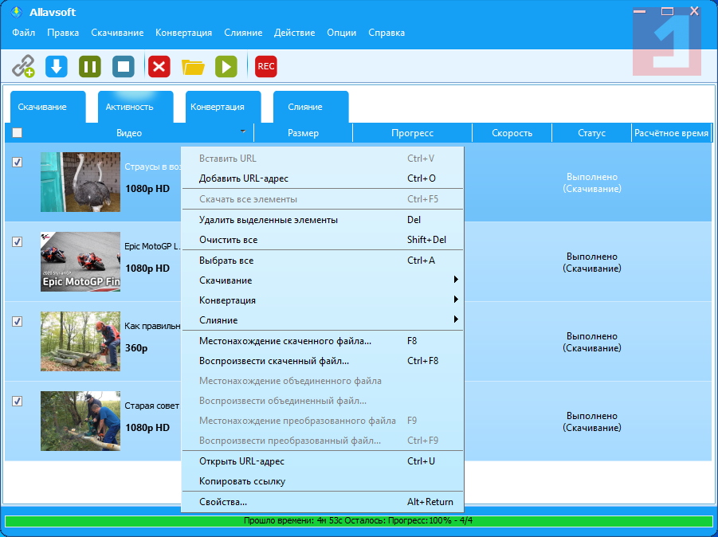Click the Epic MotoGP L. video title

click(153, 246)
